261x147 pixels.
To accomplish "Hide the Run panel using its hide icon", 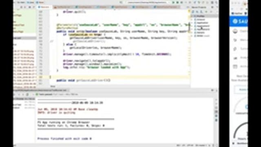I will coord(217,90).
